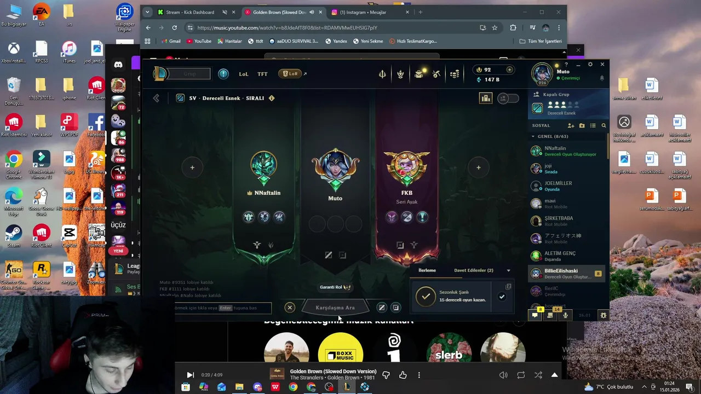Open Gmail bookmark in Chrome
701x394 pixels.
[x=171, y=41]
